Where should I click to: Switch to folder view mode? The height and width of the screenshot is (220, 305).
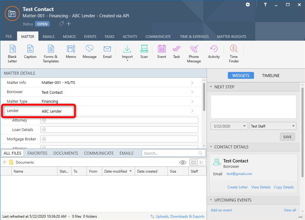pyautogui.click(x=193, y=162)
